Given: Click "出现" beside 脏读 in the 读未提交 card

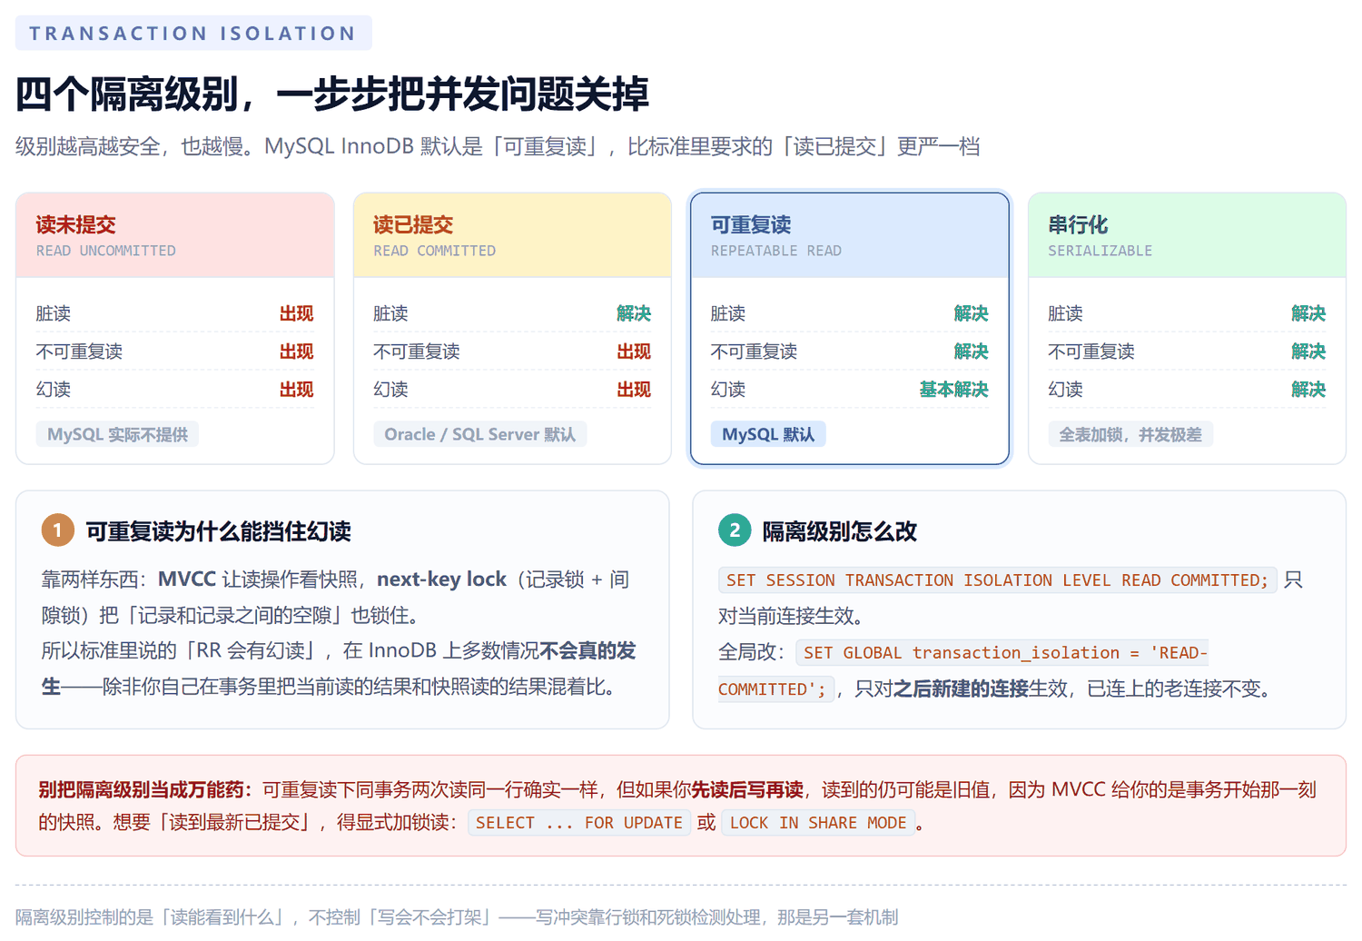Looking at the screenshot, I should click(297, 313).
